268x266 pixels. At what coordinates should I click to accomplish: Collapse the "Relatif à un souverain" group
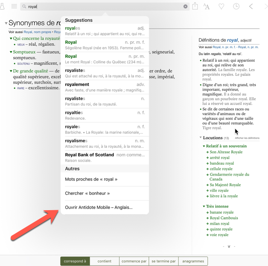click(204, 146)
